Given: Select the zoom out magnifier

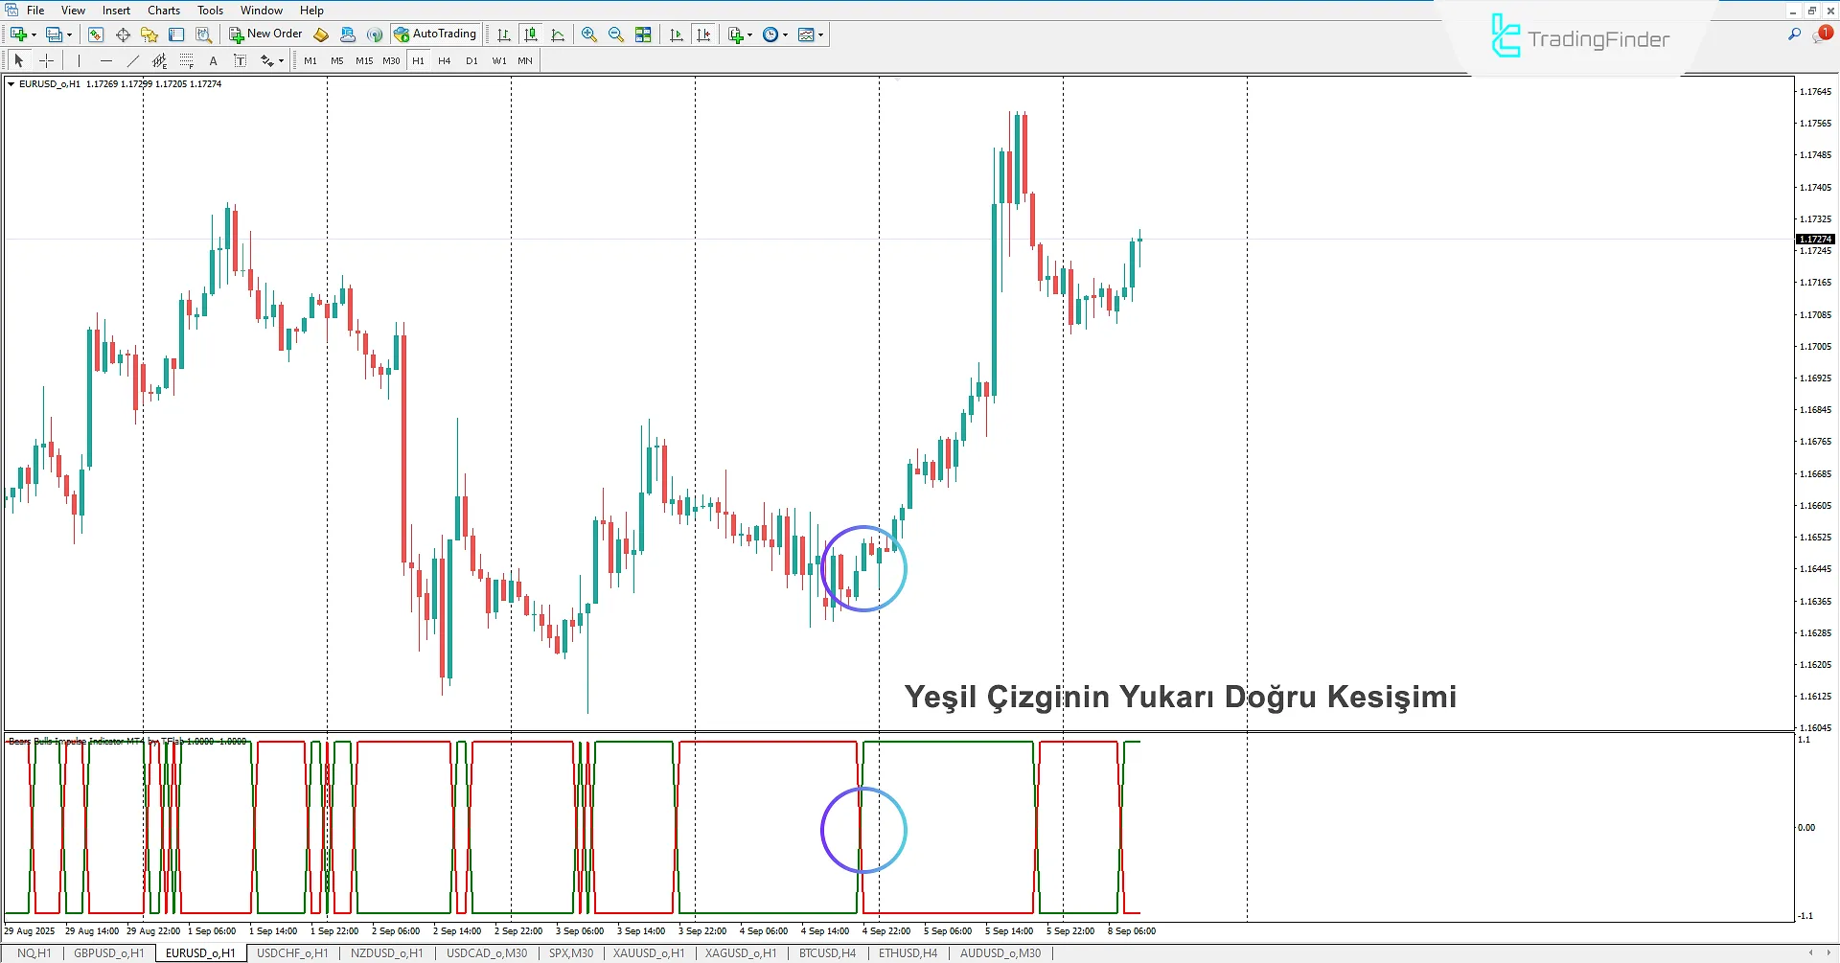Looking at the screenshot, I should click(616, 34).
